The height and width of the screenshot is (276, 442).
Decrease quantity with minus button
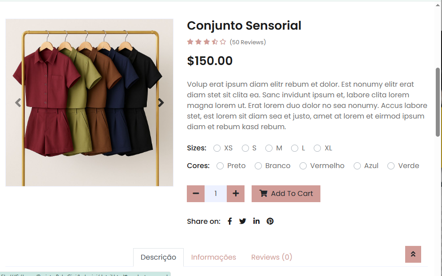coord(196,194)
